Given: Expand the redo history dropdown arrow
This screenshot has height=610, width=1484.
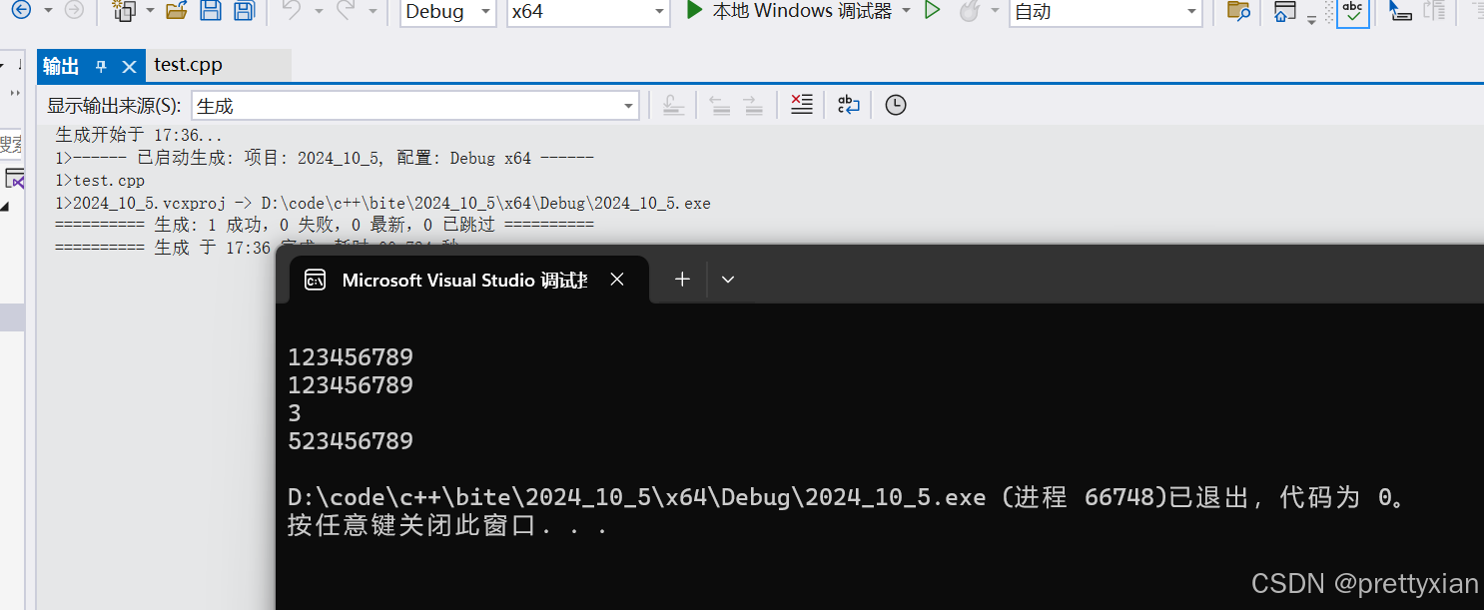Looking at the screenshot, I should pos(372,11).
